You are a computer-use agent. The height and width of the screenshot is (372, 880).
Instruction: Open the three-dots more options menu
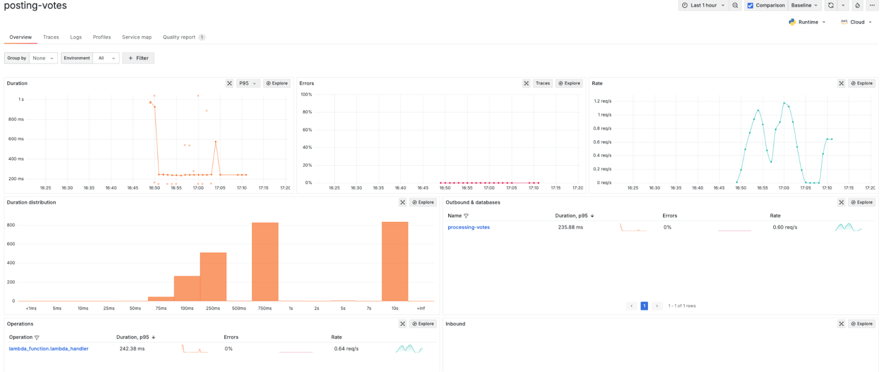872,5
